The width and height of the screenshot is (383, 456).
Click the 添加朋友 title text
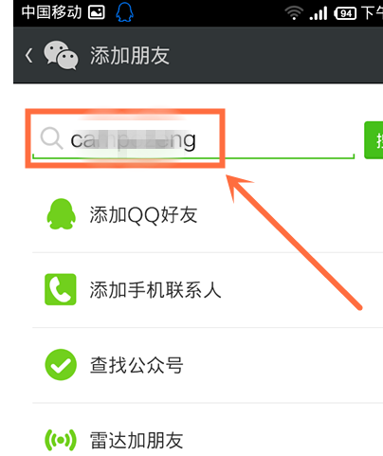130,56
